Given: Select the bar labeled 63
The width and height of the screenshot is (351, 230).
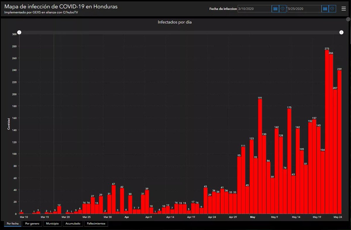Looking at the screenshot, I should coord(293,195).
